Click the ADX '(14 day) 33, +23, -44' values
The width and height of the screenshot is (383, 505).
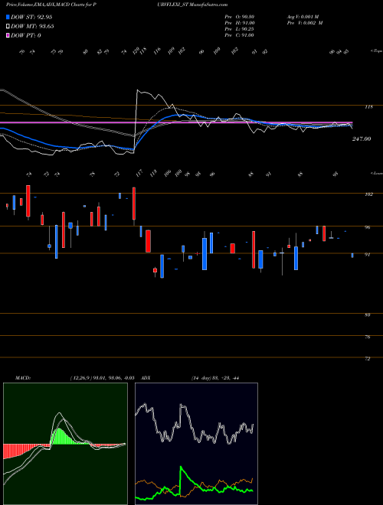(x=215, y=378)
